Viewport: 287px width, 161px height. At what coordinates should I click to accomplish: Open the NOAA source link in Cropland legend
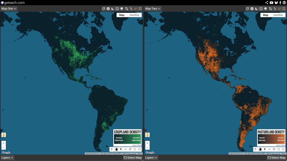pos(139,145)
